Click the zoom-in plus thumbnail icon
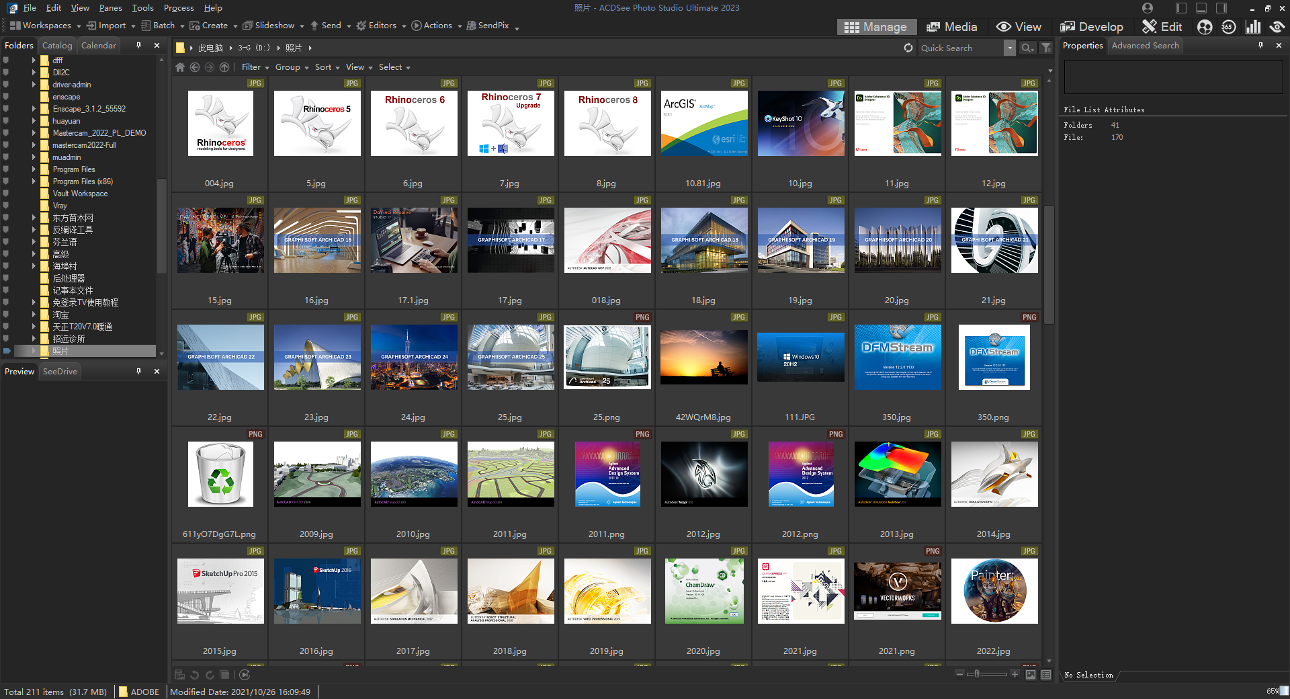The width and height of the screenshot is (1290, 699). click(1015, 674)
